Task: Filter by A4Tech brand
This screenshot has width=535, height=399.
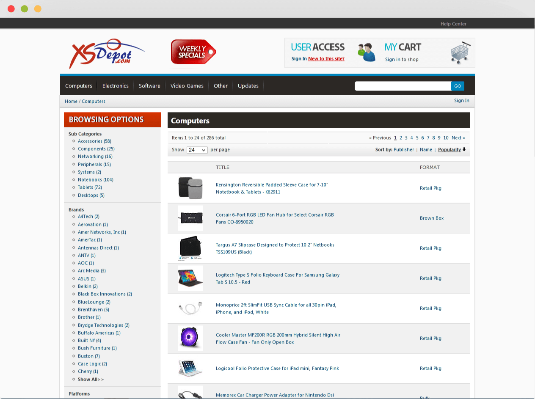Action: tap(88, 217)
